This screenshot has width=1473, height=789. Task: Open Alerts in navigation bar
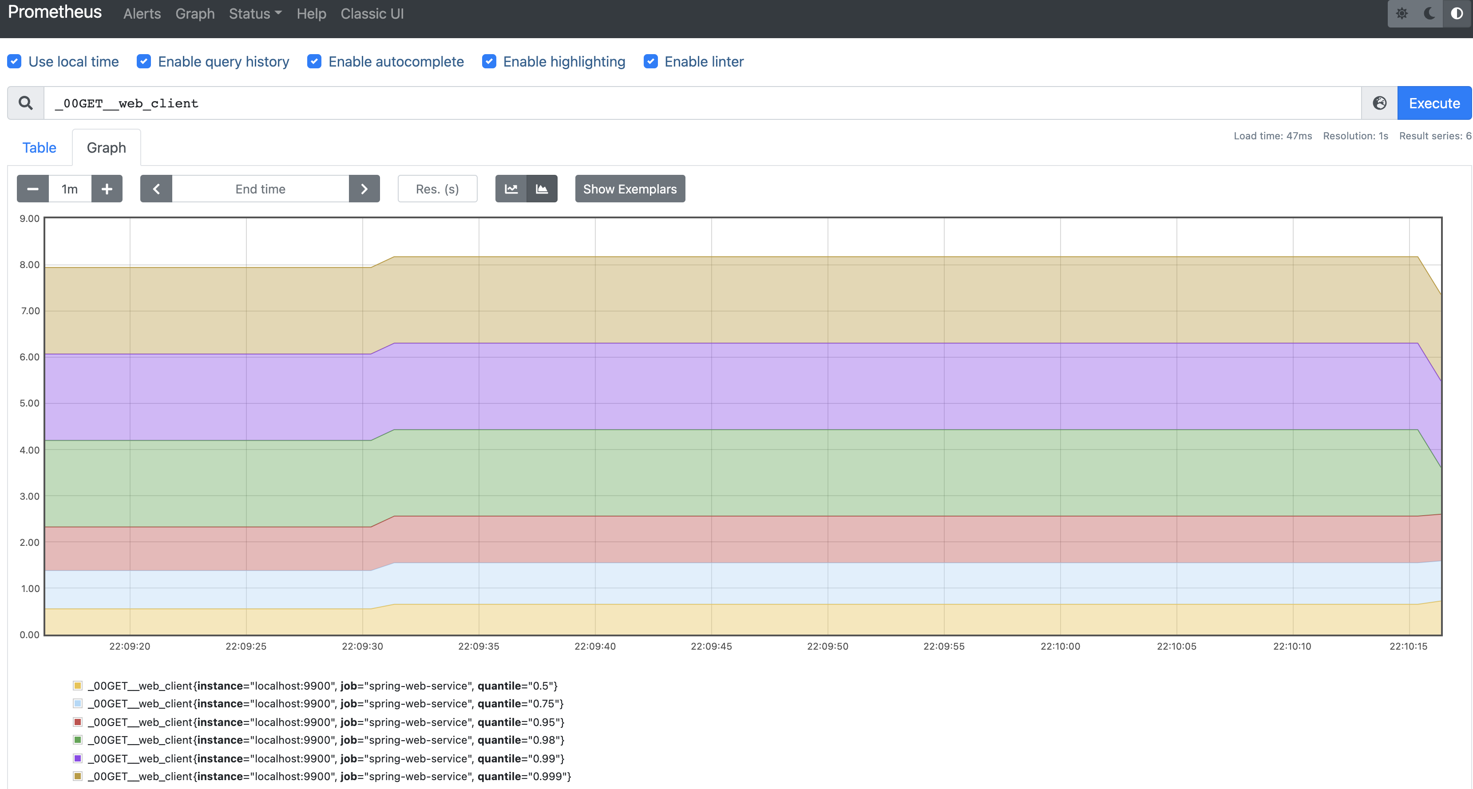(142, 14)
